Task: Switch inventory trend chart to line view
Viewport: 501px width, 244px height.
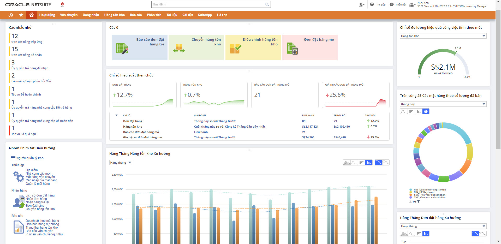Action: [x=354, y=163]
